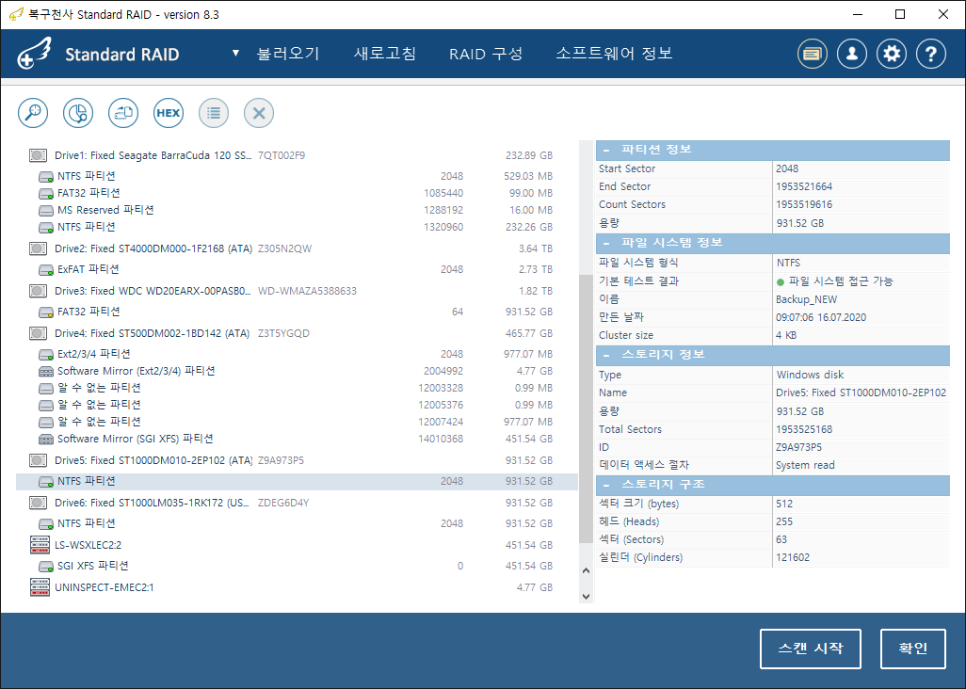Click the creation date 09:07:06 16.07.2020
Screen dimensions: 966x689
coord(821,318)
